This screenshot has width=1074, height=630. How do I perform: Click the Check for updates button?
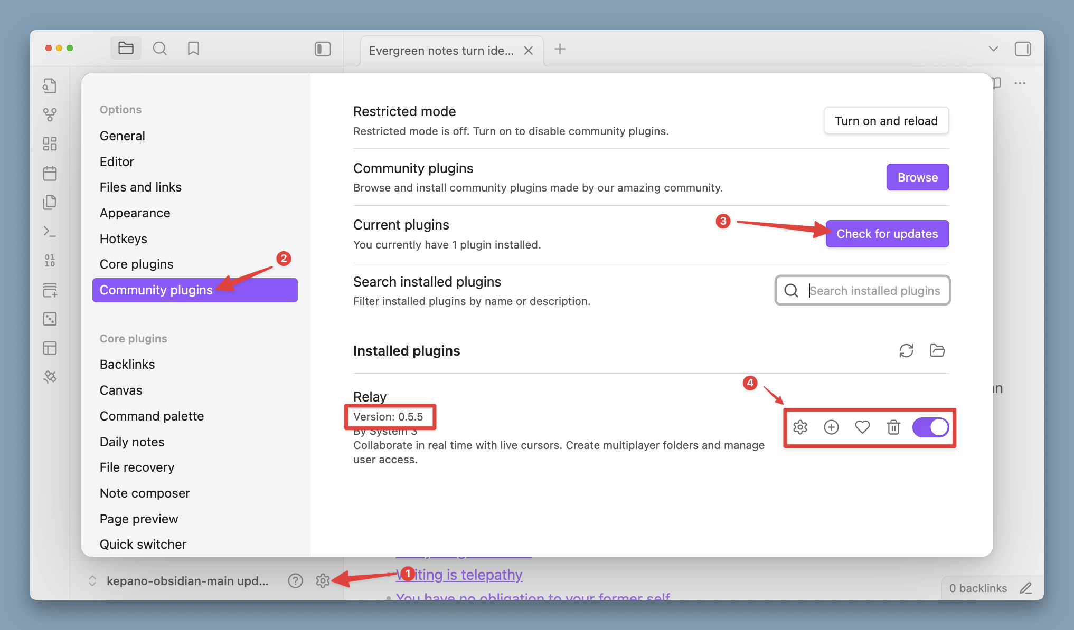tap(887, 234)
